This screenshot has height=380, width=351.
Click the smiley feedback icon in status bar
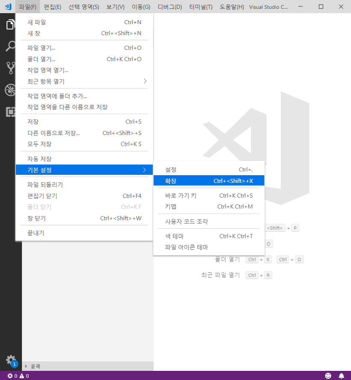pyautogui.click(x=328, y=376)
